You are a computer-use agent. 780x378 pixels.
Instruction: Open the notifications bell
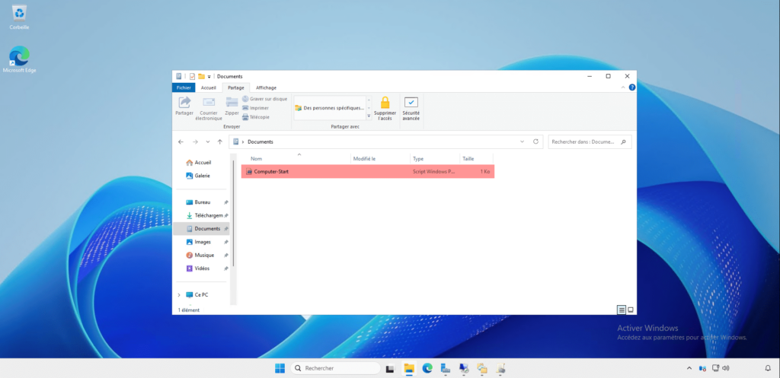point(768,369)
